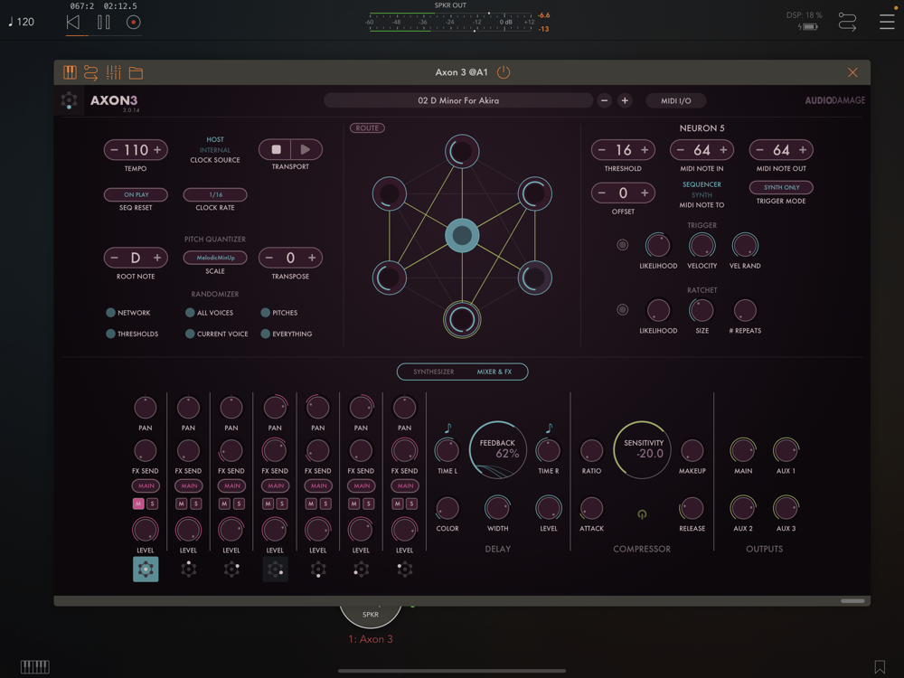904x678 pixels.
Task: Click the bookmark icon at bottom right
Action: tap(880, 667)
